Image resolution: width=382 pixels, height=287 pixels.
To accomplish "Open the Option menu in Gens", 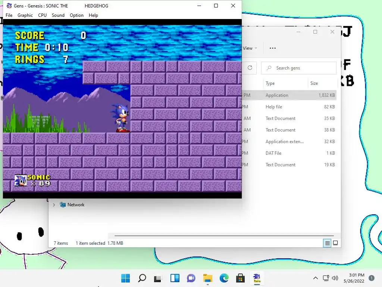I will pos(76,15).
